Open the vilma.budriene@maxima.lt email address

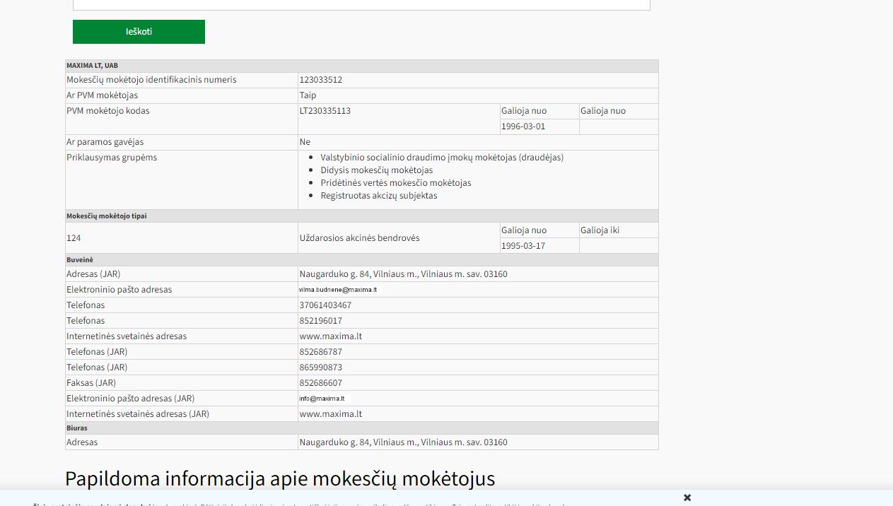[x=338, y=290]
